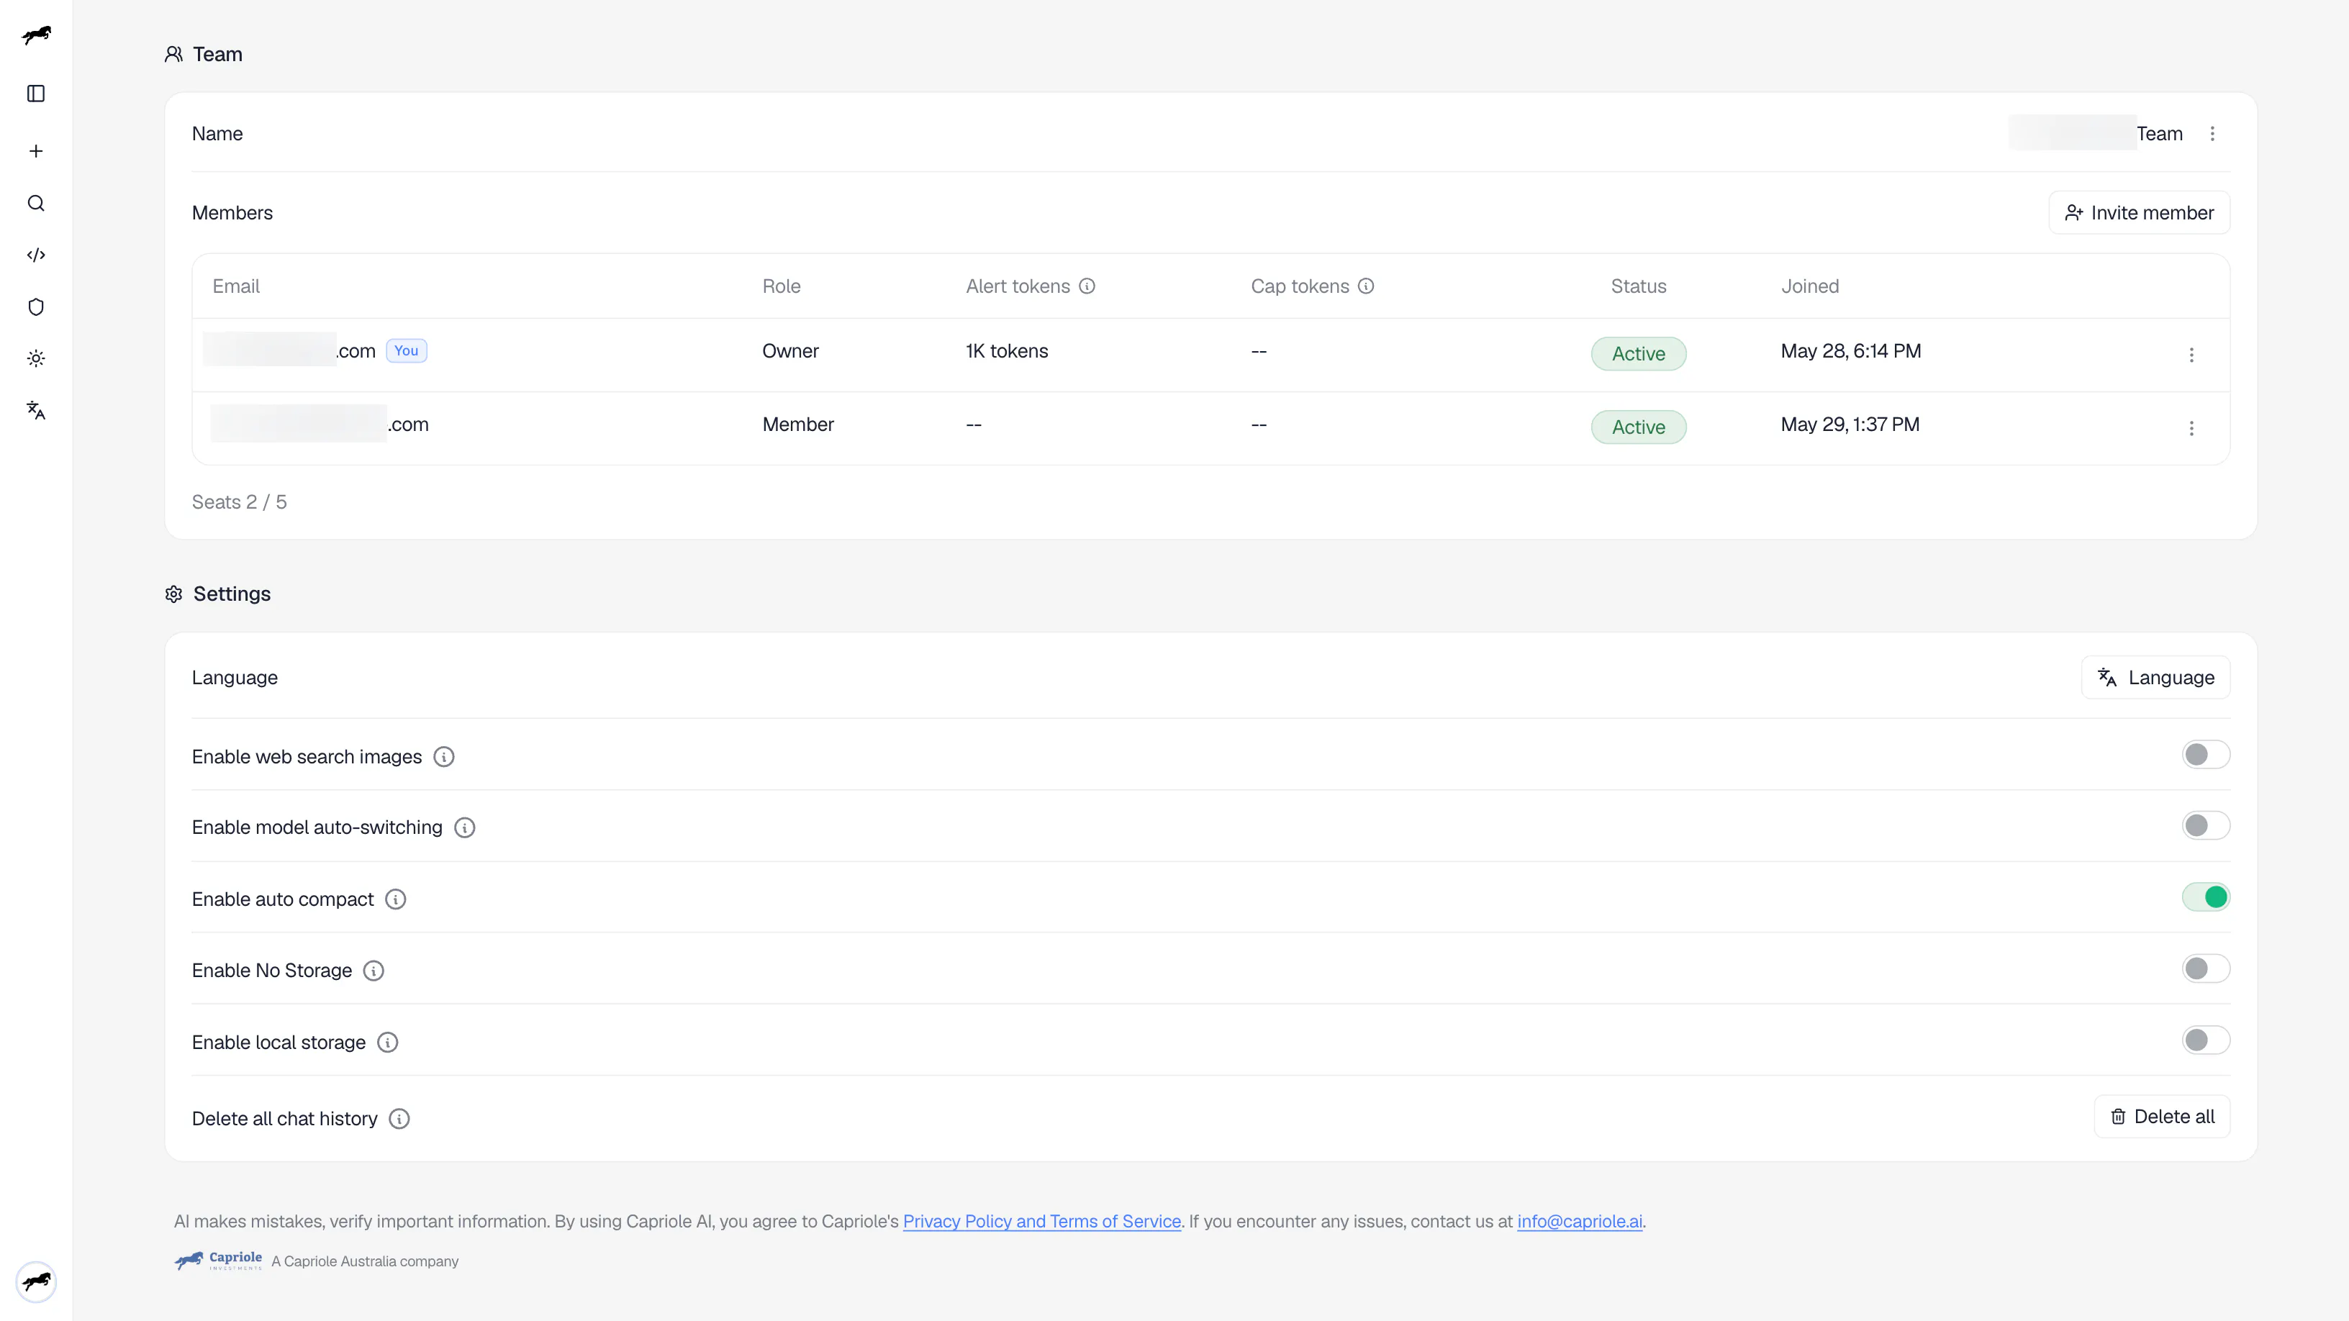Click the Capriole horse logo at top of sidebar
Screen dimensions: 2349x1321
tap(37, 35)
